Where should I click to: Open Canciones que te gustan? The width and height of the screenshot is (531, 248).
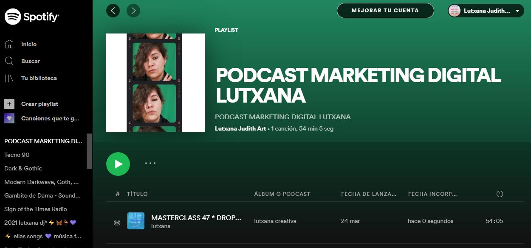tap(50, 118)
